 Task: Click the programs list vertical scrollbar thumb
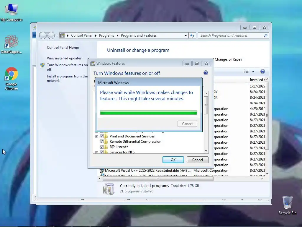coord(267,116)
